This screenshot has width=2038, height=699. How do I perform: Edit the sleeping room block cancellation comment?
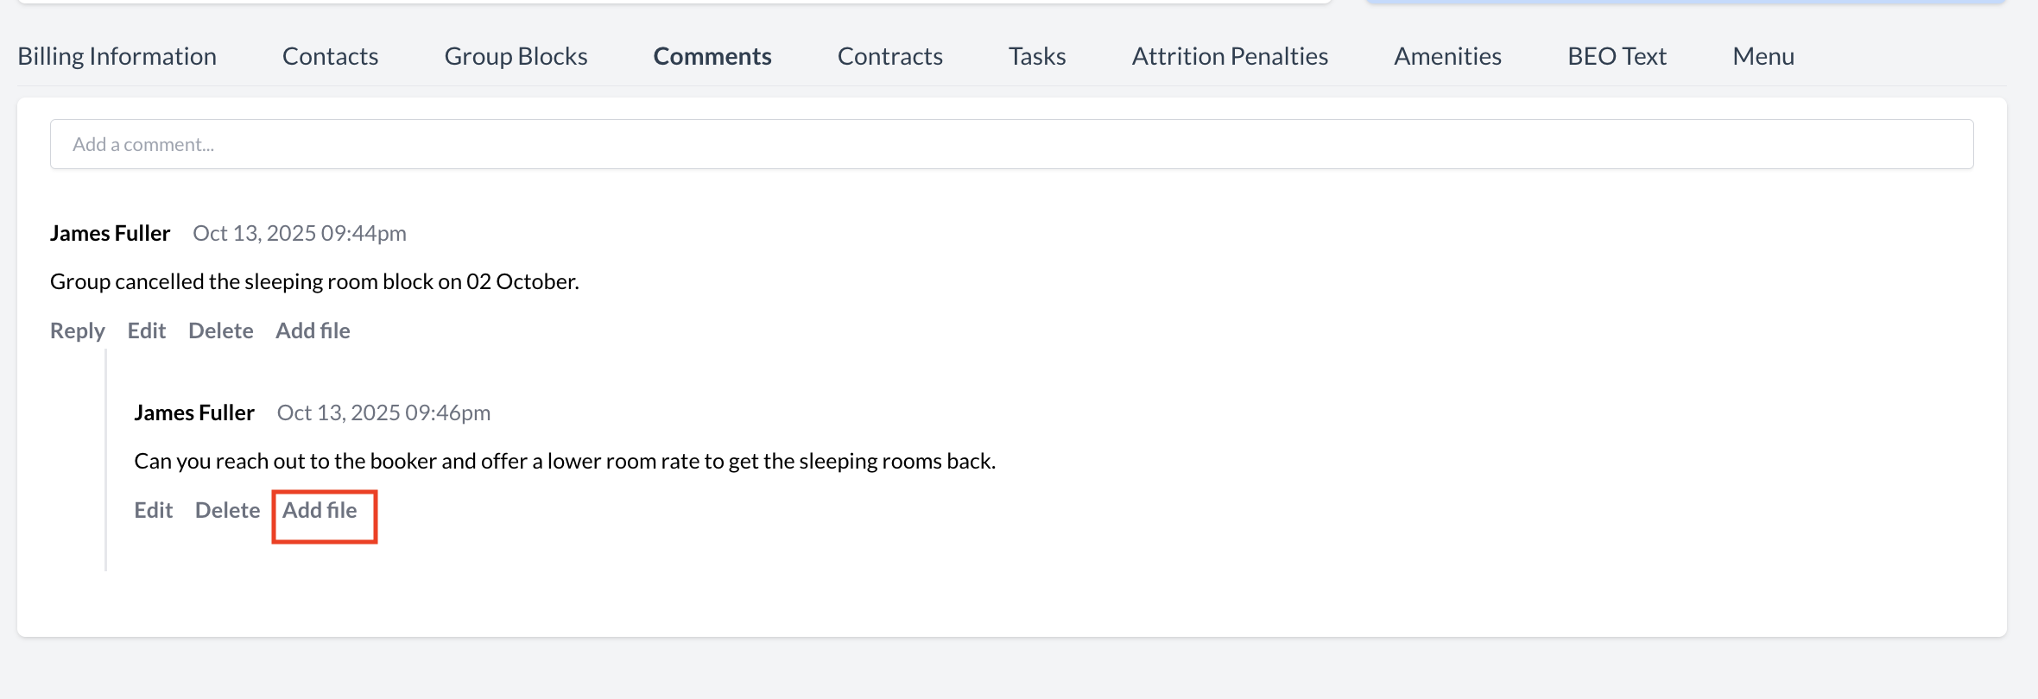[146, 331]
